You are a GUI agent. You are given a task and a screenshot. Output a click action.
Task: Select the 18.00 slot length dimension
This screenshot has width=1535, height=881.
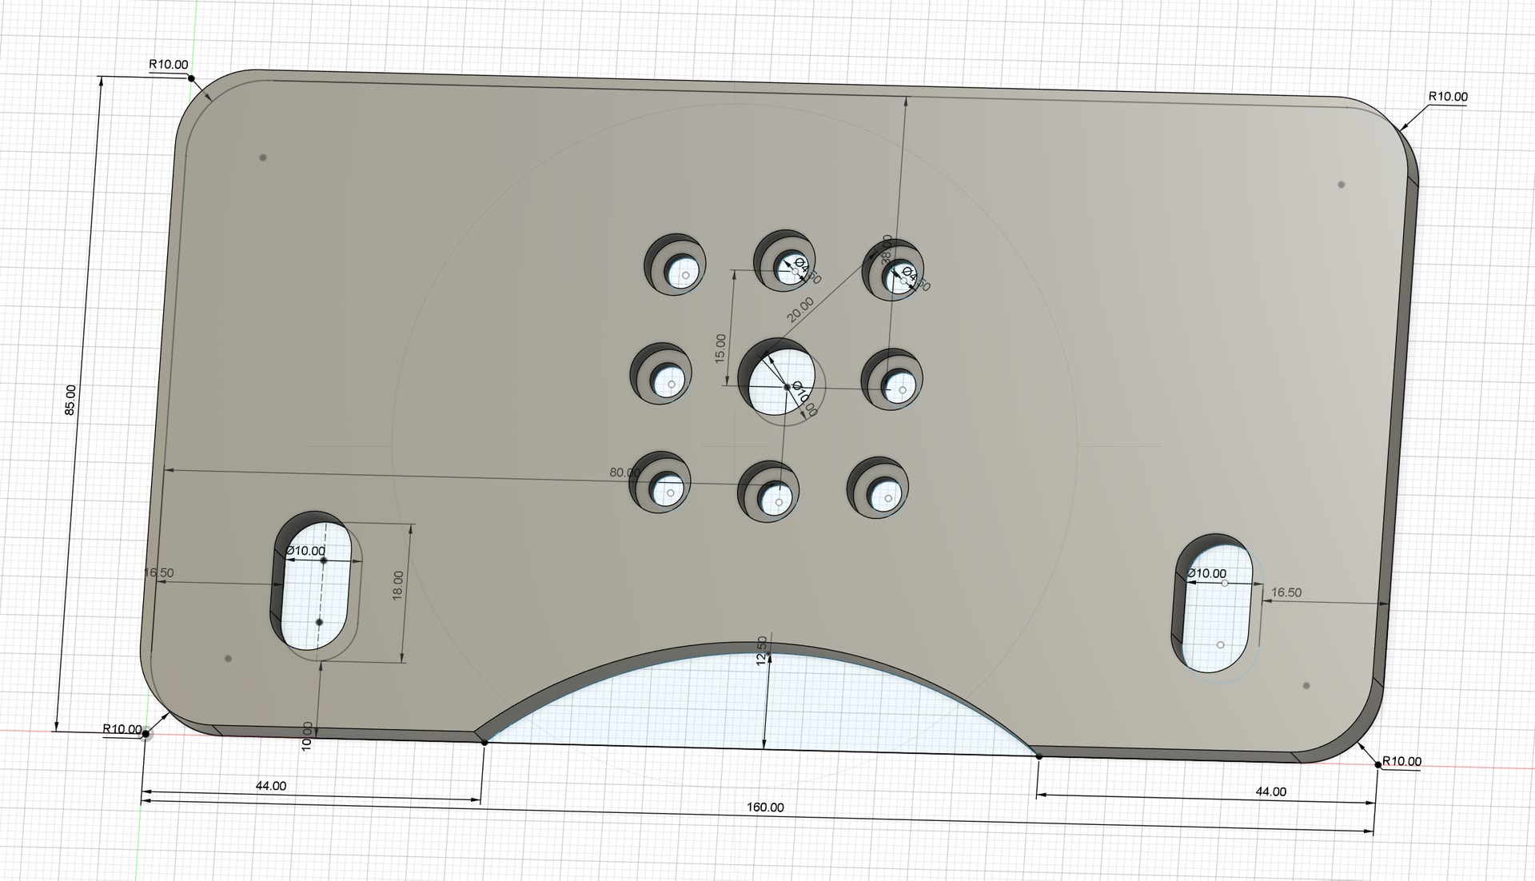[398, 585]
